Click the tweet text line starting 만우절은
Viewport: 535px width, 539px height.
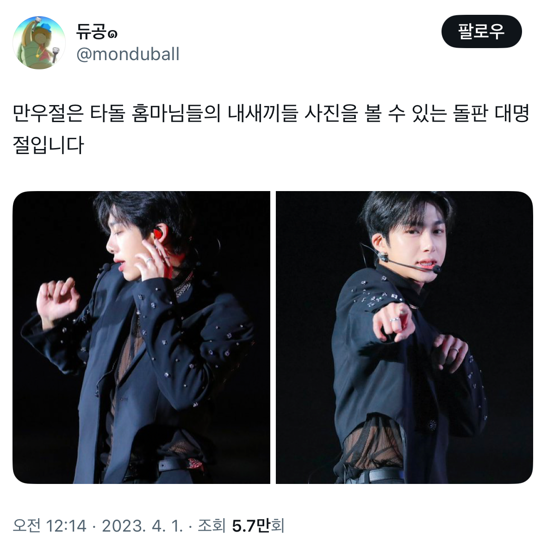click(271, 113)
